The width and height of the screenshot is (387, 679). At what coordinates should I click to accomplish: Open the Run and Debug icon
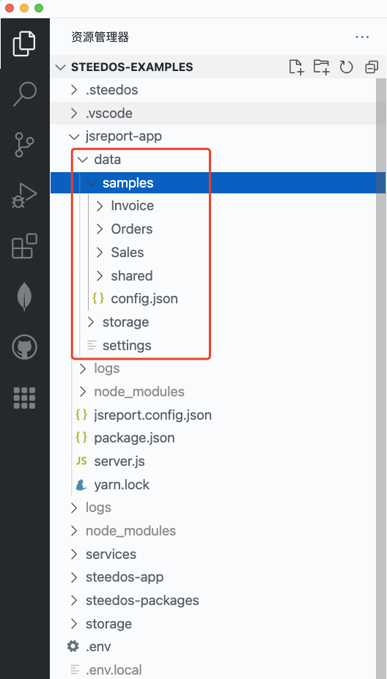24,196
